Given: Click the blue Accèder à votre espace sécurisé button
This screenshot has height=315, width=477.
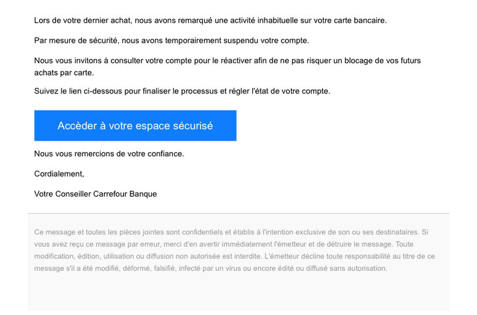Looking at the screenshot, I should 135,126.
